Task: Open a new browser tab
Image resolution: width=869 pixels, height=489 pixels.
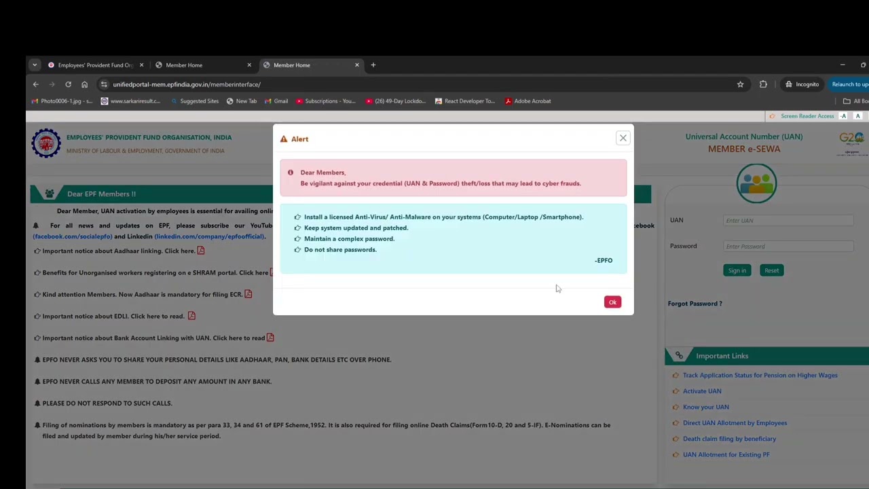Action: (373, 65)
